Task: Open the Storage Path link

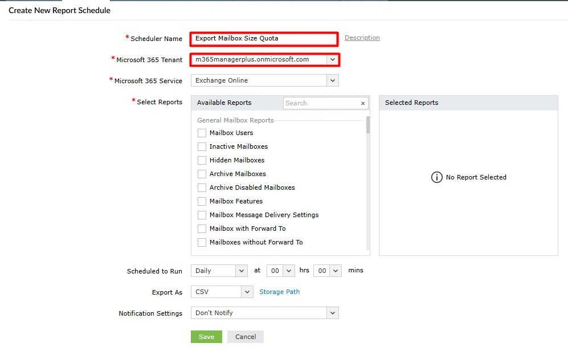Action: click(x=279, y=292)
